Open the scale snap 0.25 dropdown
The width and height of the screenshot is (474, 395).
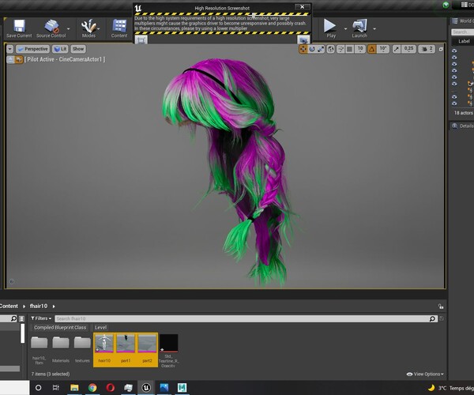[408, 49]
